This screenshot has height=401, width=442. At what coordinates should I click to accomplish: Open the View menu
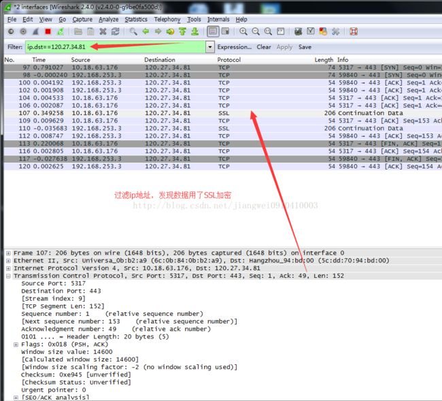[x=46, y=20]
